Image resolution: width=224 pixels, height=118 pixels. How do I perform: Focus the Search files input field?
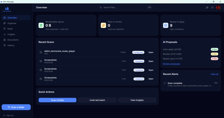pos(126,7)
